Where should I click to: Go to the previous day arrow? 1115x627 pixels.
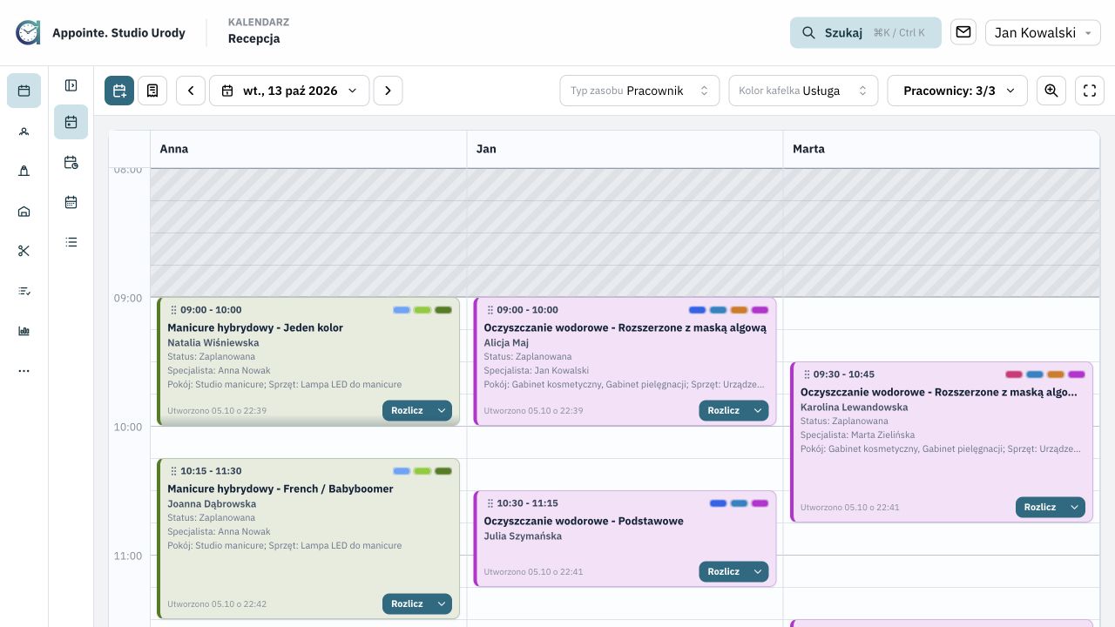(191, 91)
